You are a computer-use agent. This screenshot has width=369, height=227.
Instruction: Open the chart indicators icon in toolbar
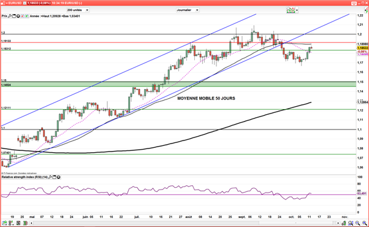click(291, 10)
